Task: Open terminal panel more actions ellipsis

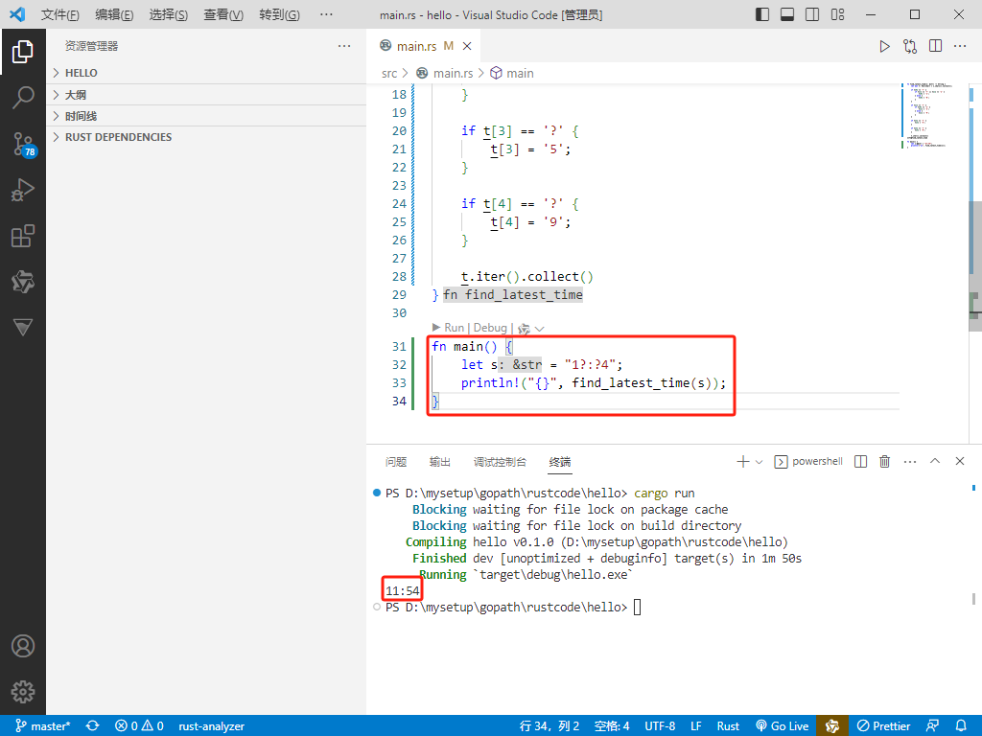Action: tap(910, 461)
